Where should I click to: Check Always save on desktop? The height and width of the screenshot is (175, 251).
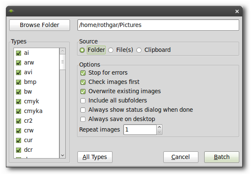pos(83,119)
